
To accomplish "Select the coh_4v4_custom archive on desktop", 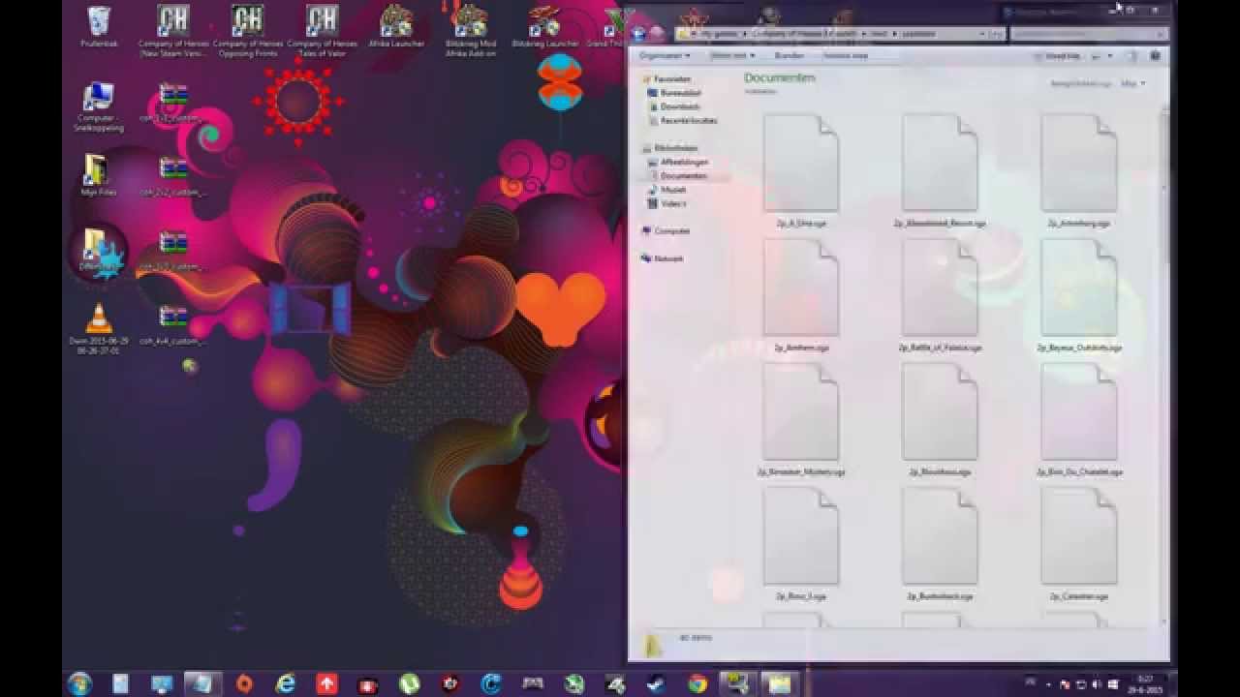I will (x=173, y=324).
